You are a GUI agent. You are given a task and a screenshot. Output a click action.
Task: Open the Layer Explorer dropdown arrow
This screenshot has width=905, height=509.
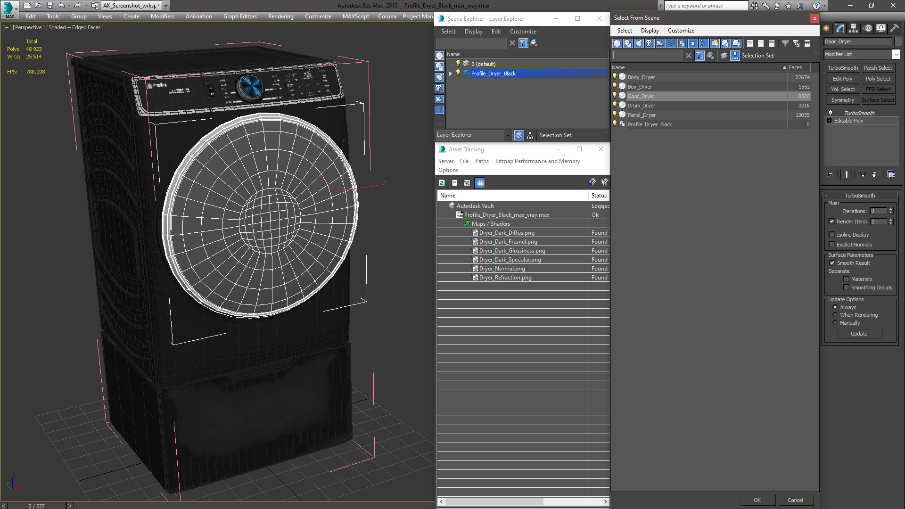(508, 135)
